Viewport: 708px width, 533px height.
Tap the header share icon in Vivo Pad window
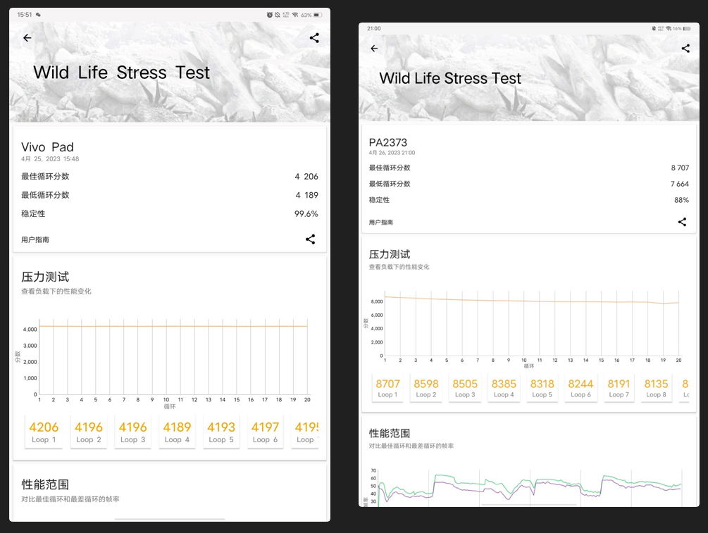tap(314, 38)
